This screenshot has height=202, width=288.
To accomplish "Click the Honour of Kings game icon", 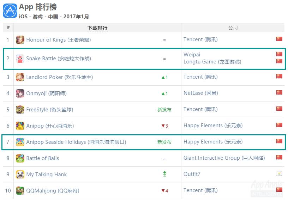I will coord(20,40).
